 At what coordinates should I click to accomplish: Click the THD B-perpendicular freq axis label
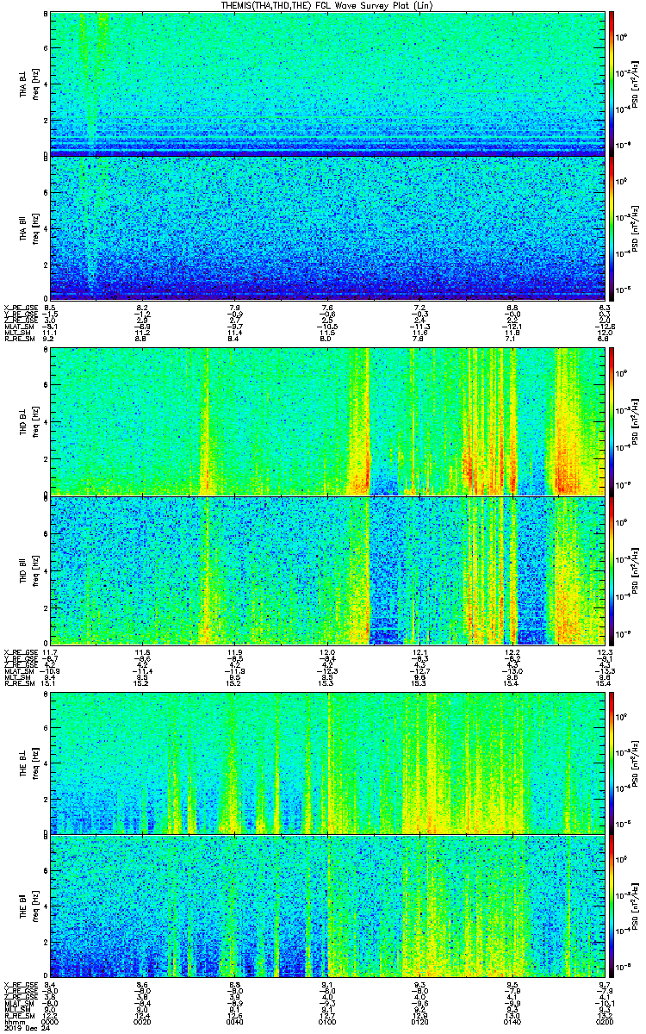[35, 421]
